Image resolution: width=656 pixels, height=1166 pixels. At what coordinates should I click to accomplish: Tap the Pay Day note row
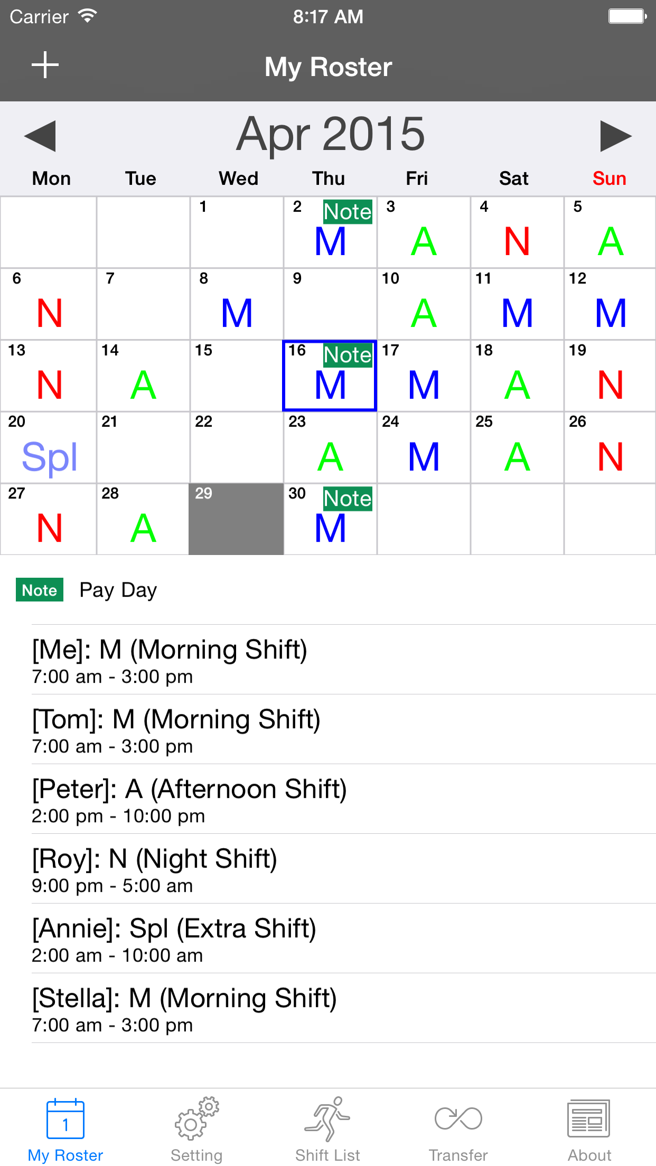[328, 590]
